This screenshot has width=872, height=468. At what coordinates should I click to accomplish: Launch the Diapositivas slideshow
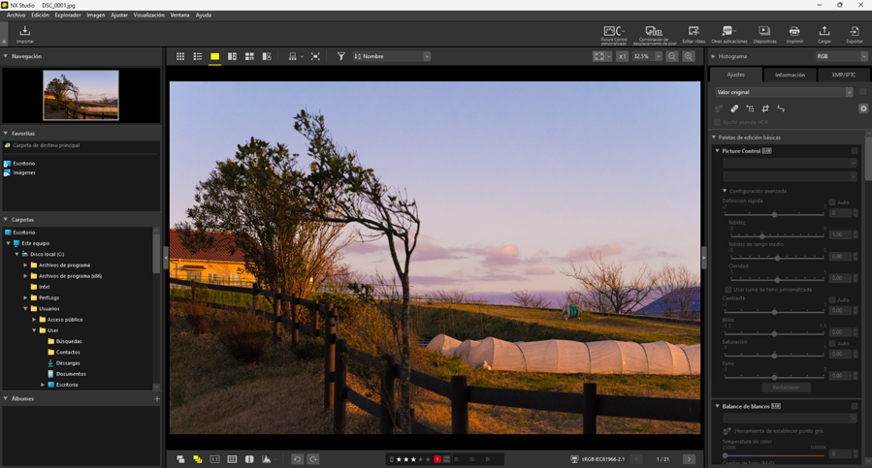point(764,34)
